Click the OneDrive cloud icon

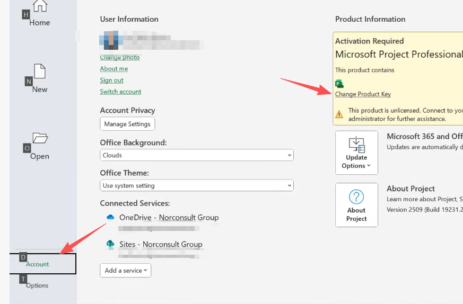pos(110,217)
